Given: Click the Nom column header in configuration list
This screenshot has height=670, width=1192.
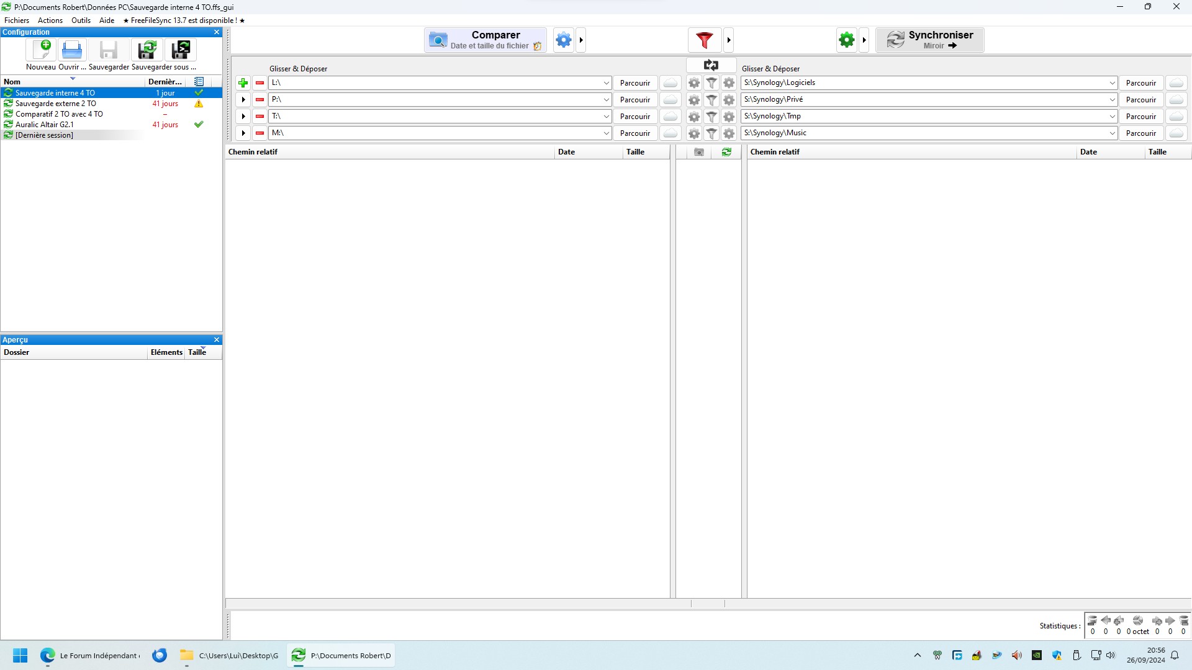Looking at the screenshot, I should point(73,82).
